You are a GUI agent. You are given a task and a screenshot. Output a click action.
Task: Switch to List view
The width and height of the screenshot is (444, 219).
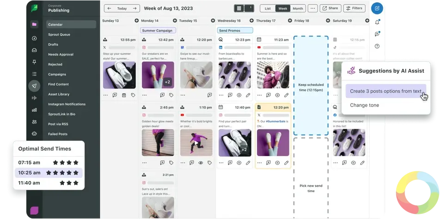click(x=268, y=8)
